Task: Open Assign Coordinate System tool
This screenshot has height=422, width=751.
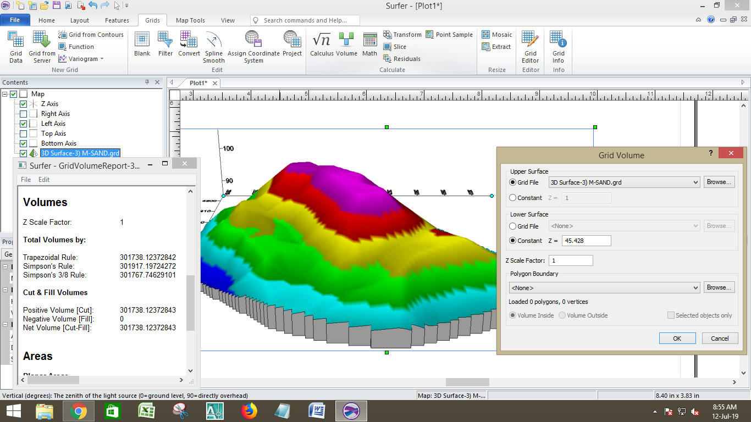Action: [x=253, y=47]
